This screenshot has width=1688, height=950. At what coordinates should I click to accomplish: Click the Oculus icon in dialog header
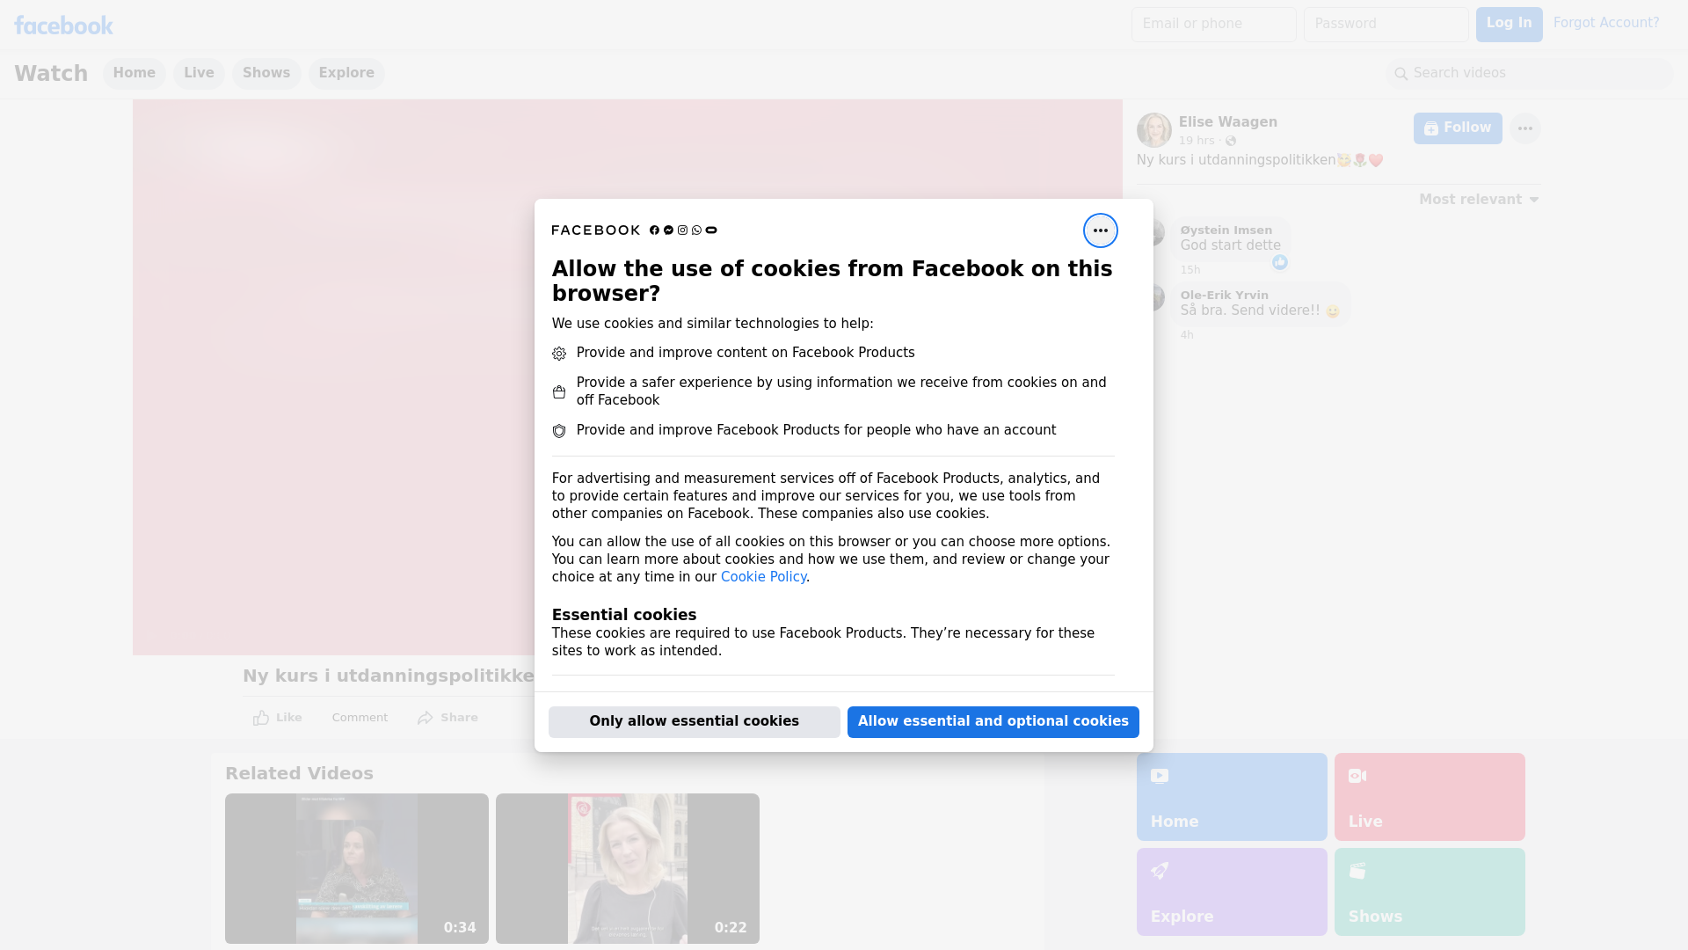[711, 230]
